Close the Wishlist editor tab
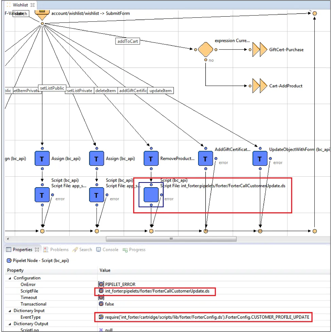 [x=32, y=5]
